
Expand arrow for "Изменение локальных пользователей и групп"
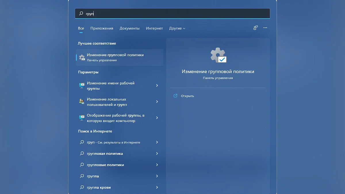[157, 101]
